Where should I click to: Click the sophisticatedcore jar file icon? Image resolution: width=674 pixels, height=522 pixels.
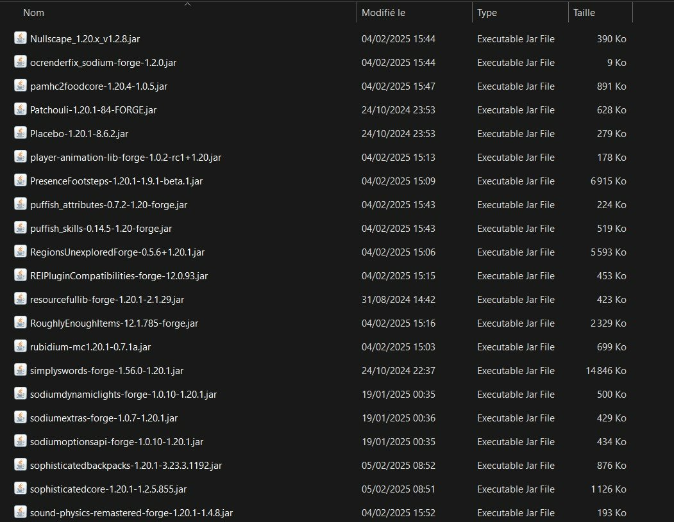coord(21,489)
